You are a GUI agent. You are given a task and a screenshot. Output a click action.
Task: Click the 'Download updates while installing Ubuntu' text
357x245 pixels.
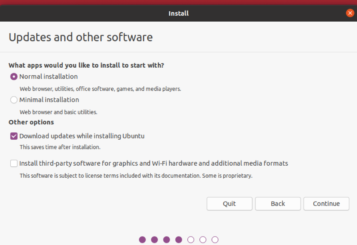tap(82, 136)
